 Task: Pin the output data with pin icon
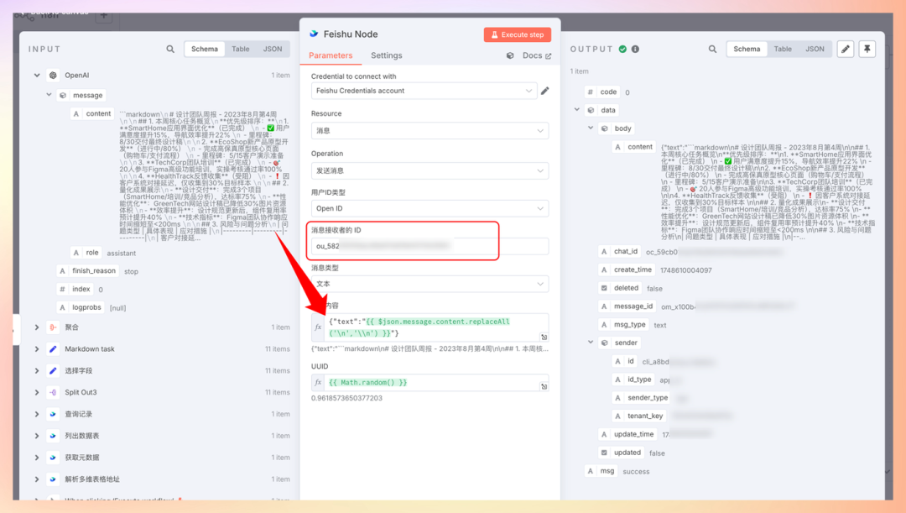867,50
